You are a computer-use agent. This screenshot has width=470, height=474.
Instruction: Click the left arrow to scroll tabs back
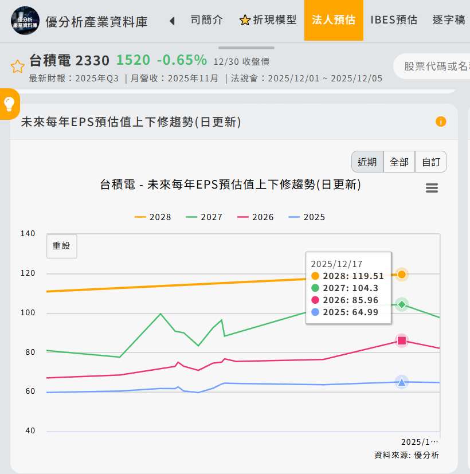(172, 21)
